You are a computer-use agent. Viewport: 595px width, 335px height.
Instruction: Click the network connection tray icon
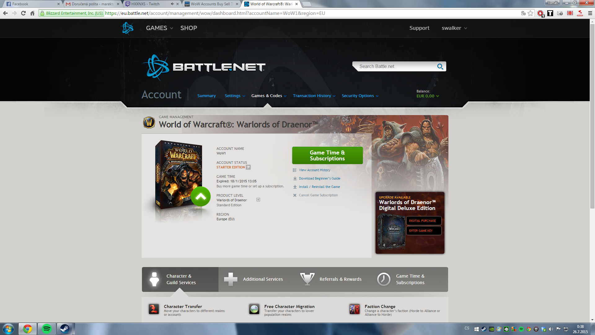pos(566,329)
